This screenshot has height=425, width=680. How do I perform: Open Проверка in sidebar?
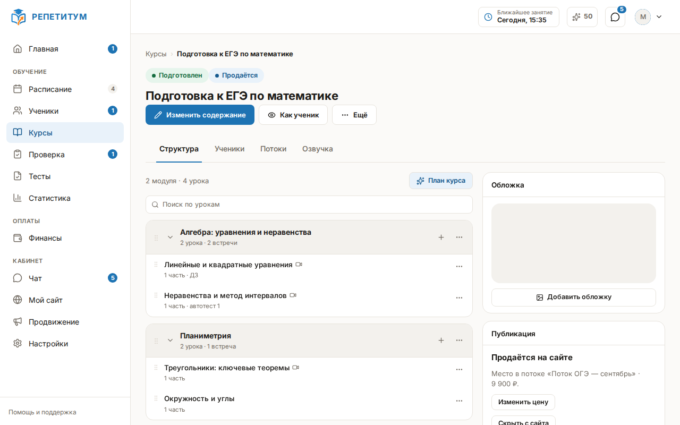click(65, 155)
